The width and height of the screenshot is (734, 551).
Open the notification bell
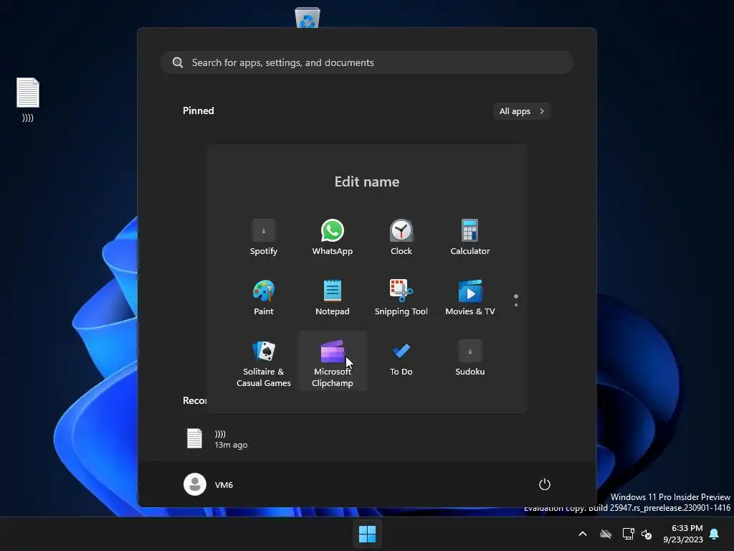click(715, 534)
